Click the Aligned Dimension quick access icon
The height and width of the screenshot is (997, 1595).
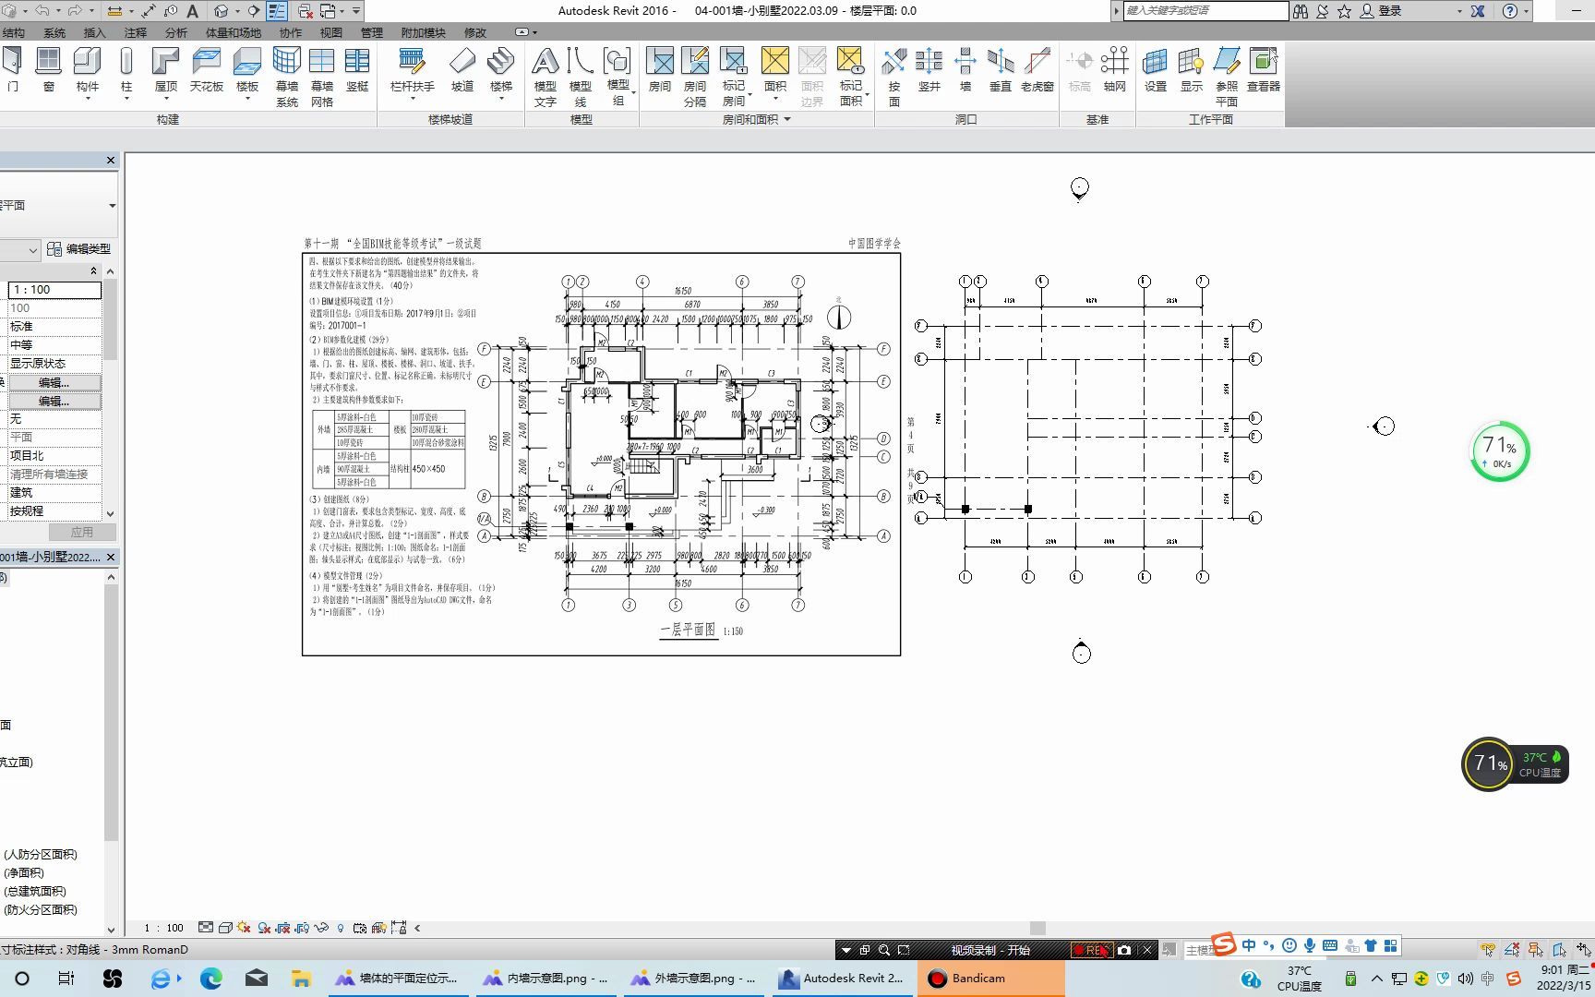click(x=148, y=11)
